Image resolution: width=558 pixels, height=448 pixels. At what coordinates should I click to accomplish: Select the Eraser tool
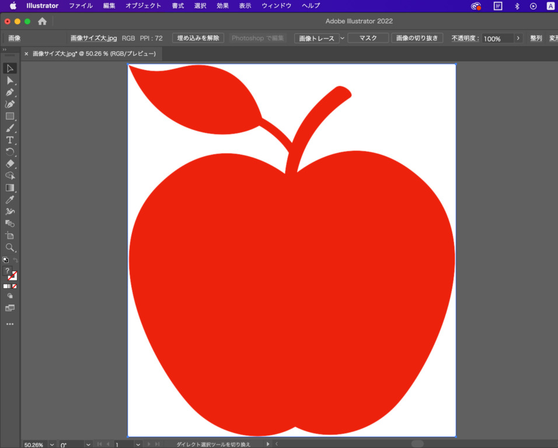[x=9, y=164]
